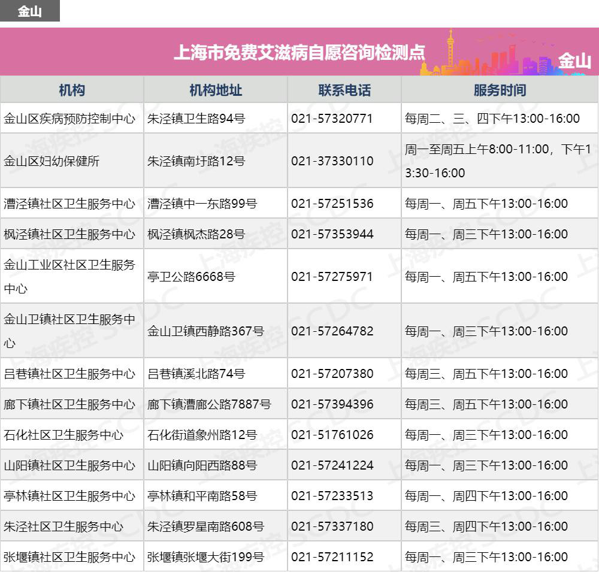
Task: Select the 金山区疾病预防控制中心 cell
Action: pyautogui.click(x=69, y=119)
